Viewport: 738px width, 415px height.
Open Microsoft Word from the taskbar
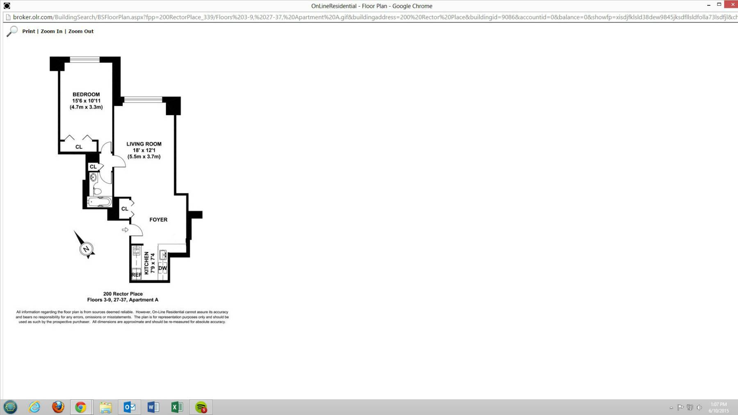pyautogui.click(x=153, y=407)
